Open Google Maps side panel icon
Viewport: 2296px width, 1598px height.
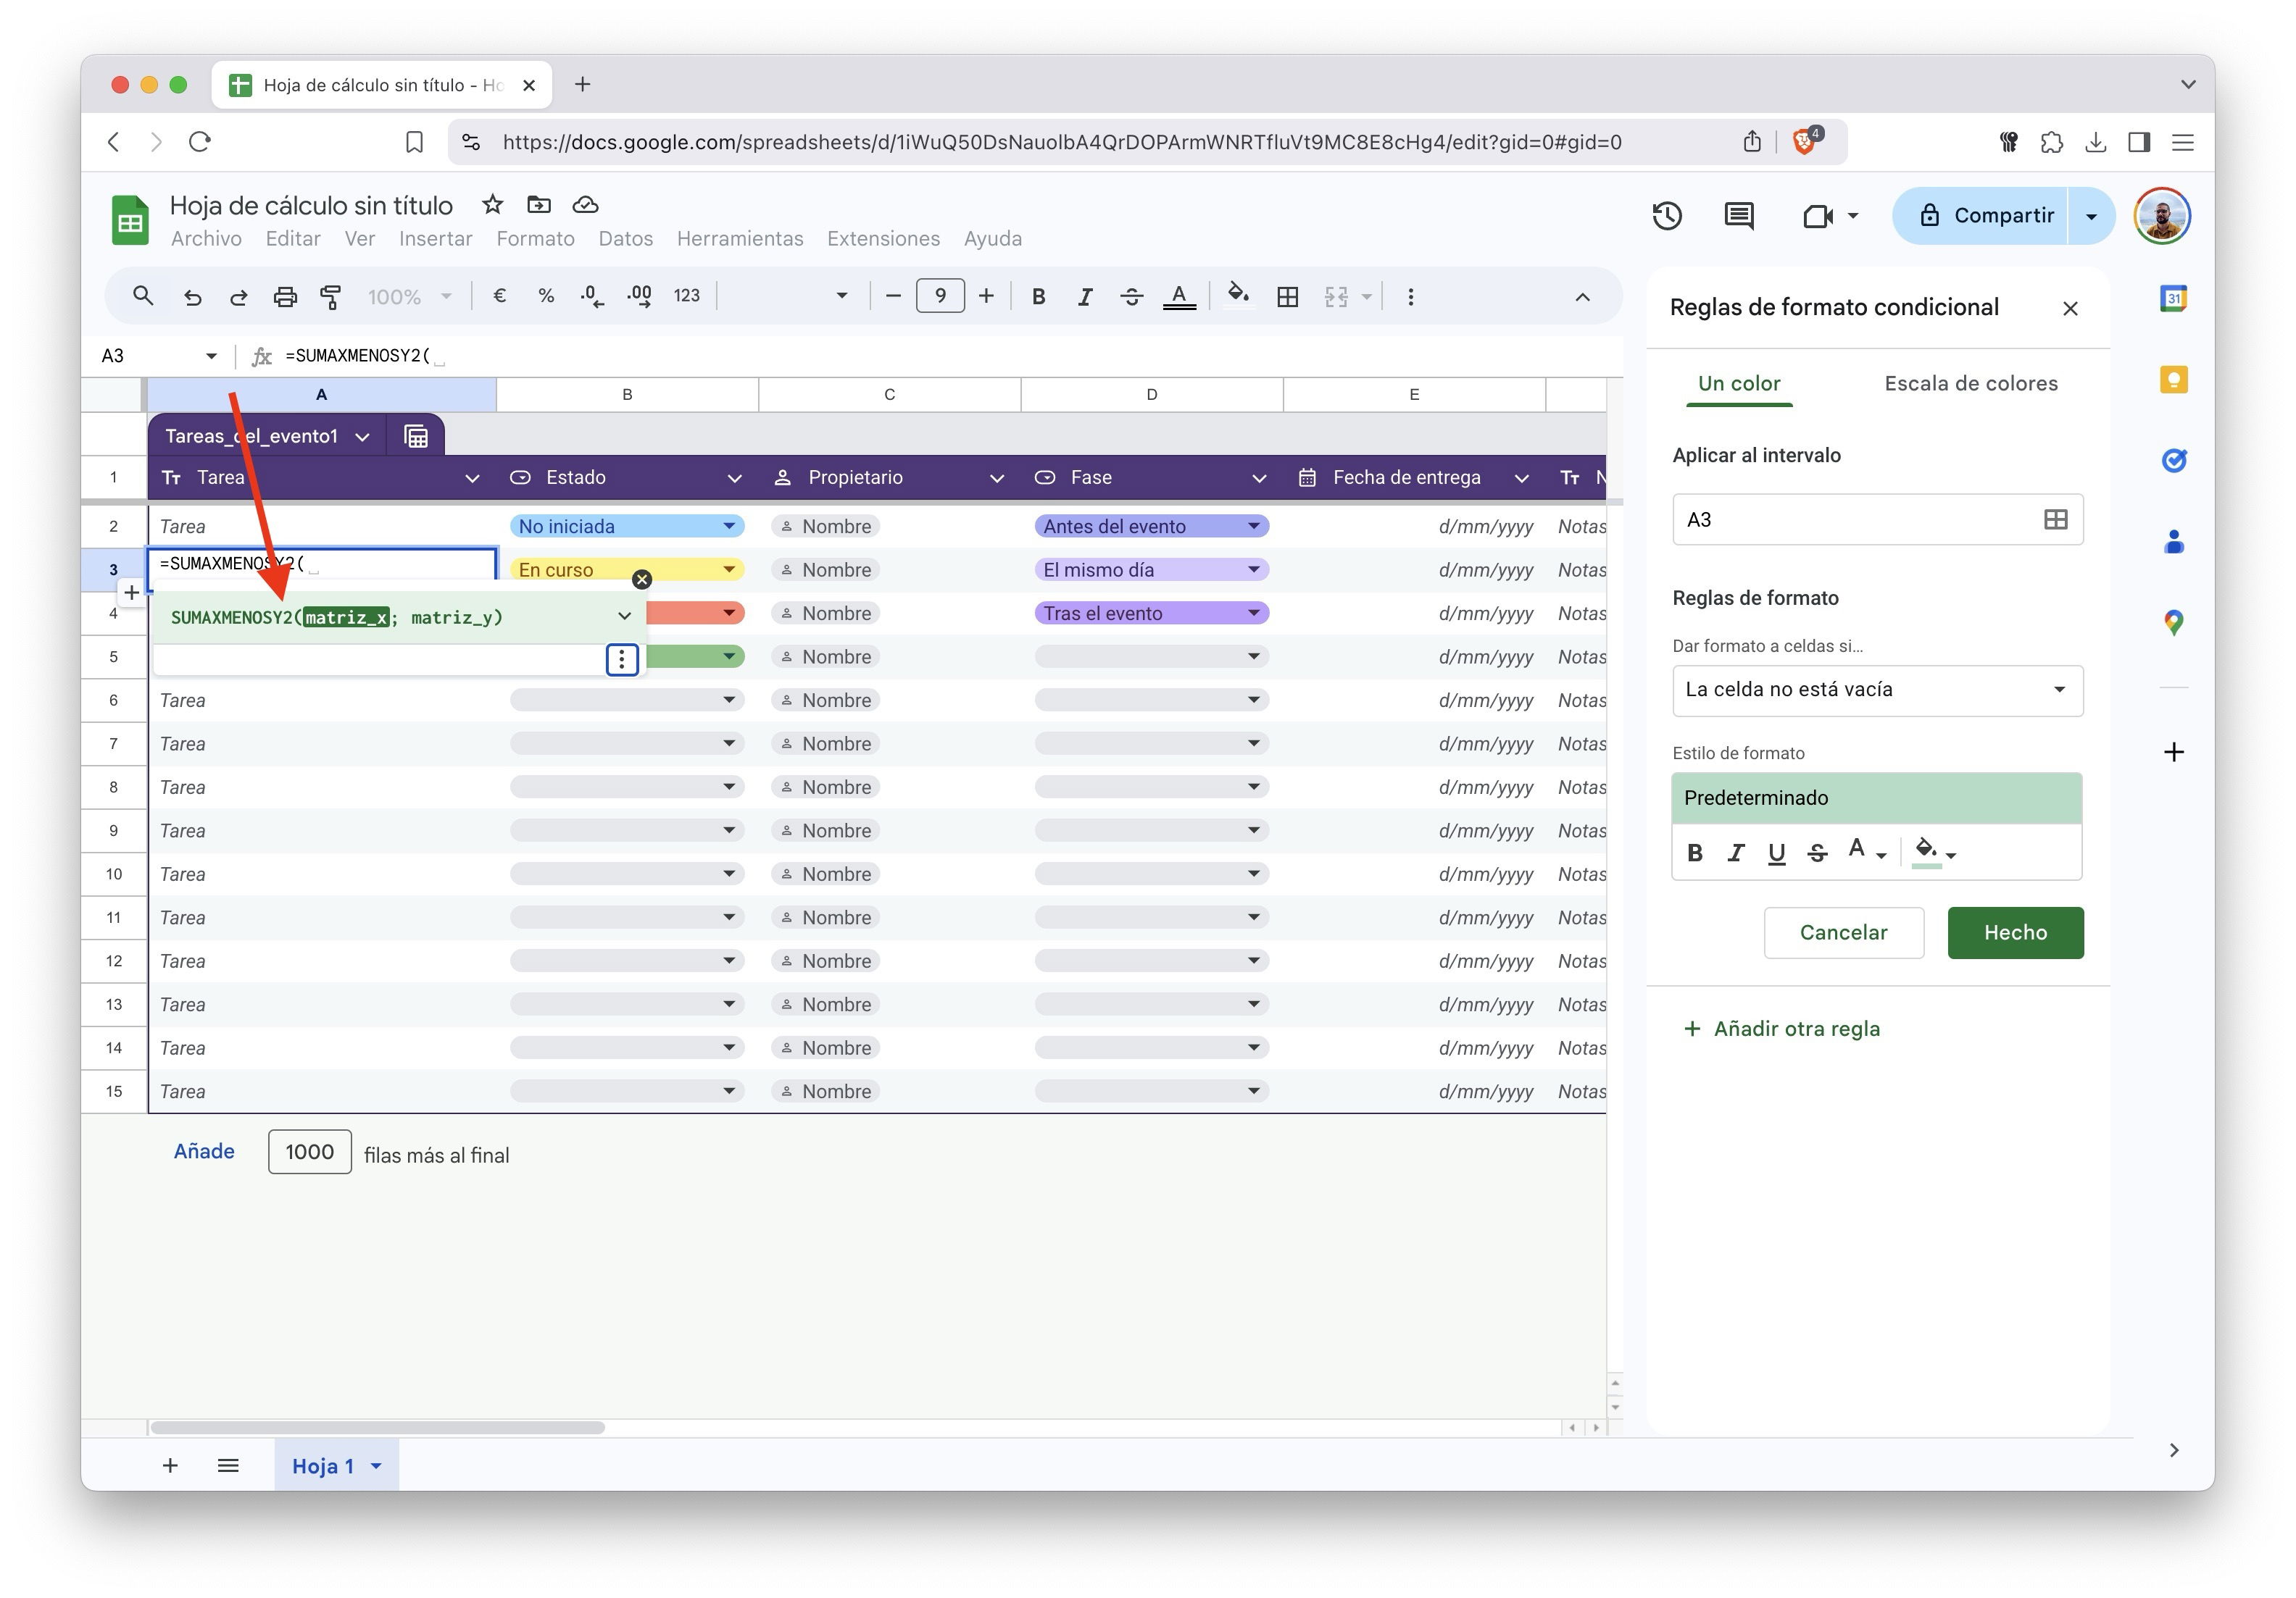point(2173,622)
